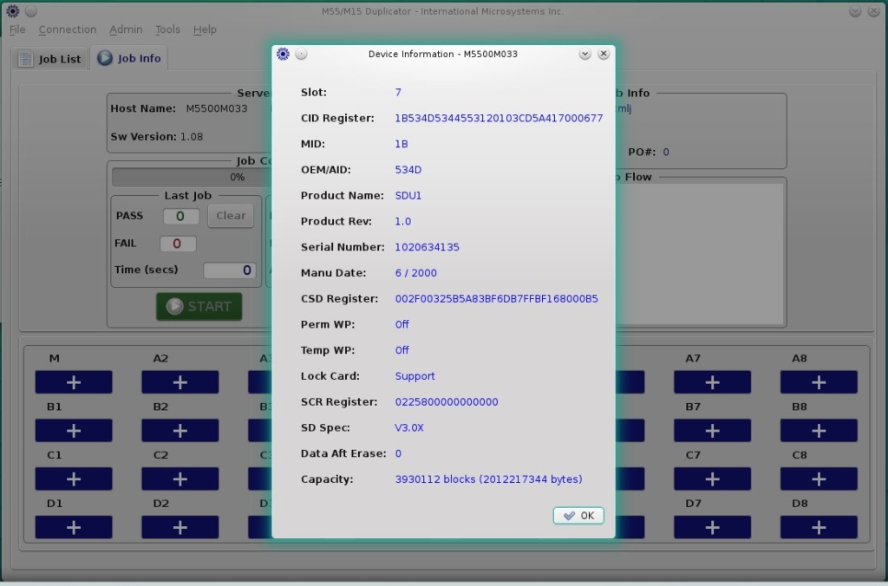Screen dimensions: 888x586
Task: Select slot C2 plus button
Action: [x=180, y=479]
